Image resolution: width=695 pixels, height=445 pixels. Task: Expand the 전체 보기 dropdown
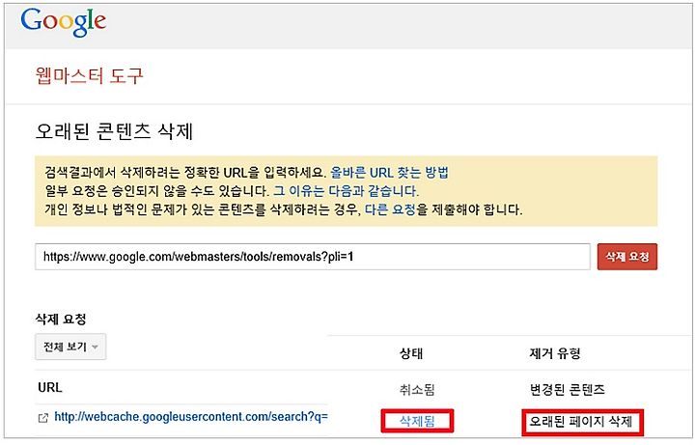click(x=70, y=347)
